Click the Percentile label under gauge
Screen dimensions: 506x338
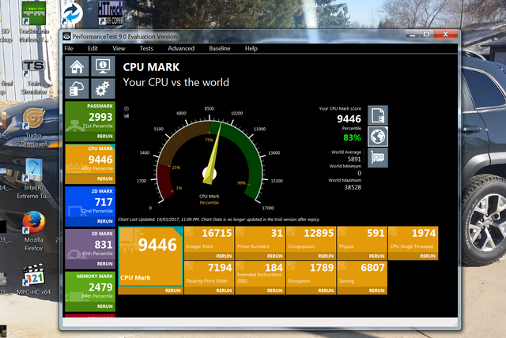pyautogui.click(x=209, y=203)
